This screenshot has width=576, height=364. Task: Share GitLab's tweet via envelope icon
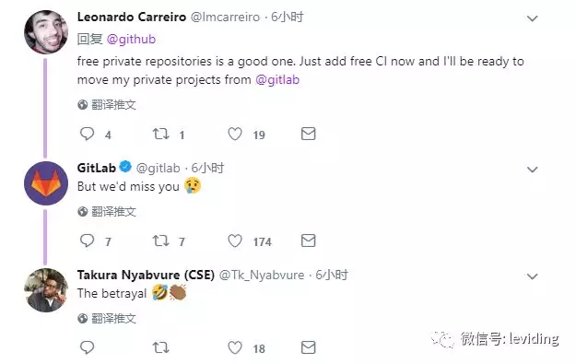pyautogui.click(x=308, y=241)
